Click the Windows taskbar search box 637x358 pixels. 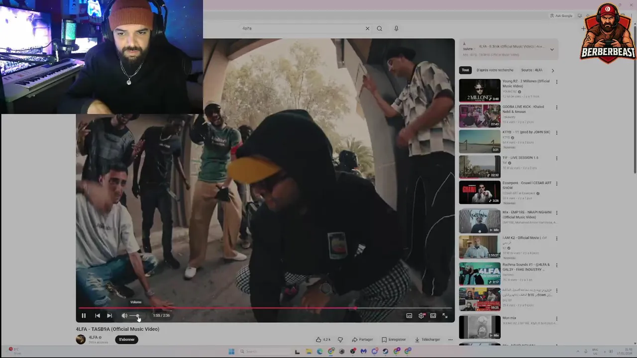264,352
